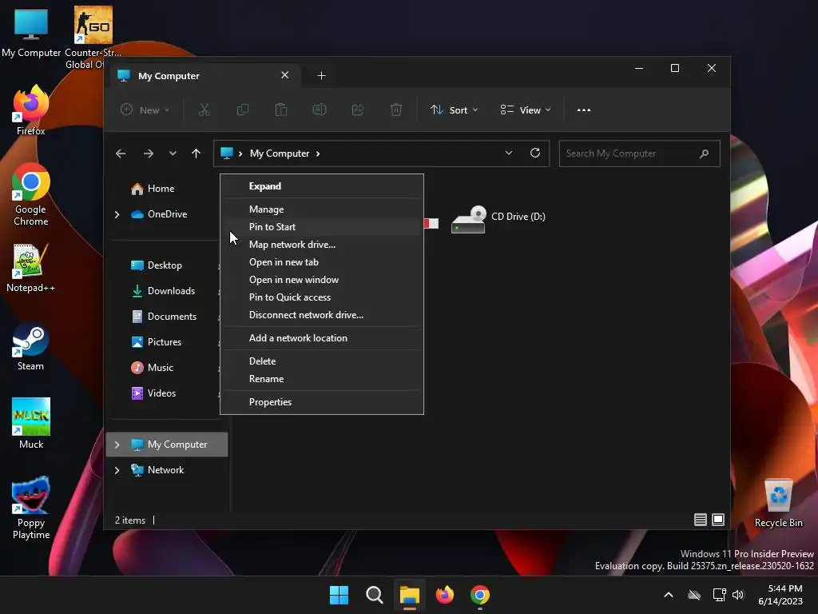Switch to large thumbnails view icon in status bar
Image resolution: width=818 pixels, height=614 pixels.
[x=718, y=520]
